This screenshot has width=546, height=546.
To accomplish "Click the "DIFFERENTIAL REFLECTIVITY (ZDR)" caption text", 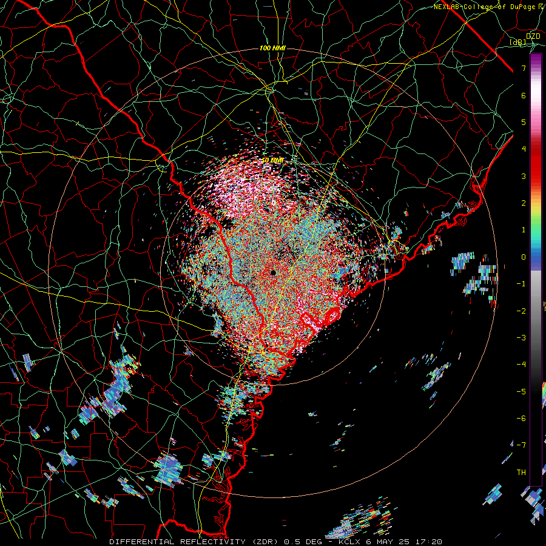I will (x=194, y=542).
